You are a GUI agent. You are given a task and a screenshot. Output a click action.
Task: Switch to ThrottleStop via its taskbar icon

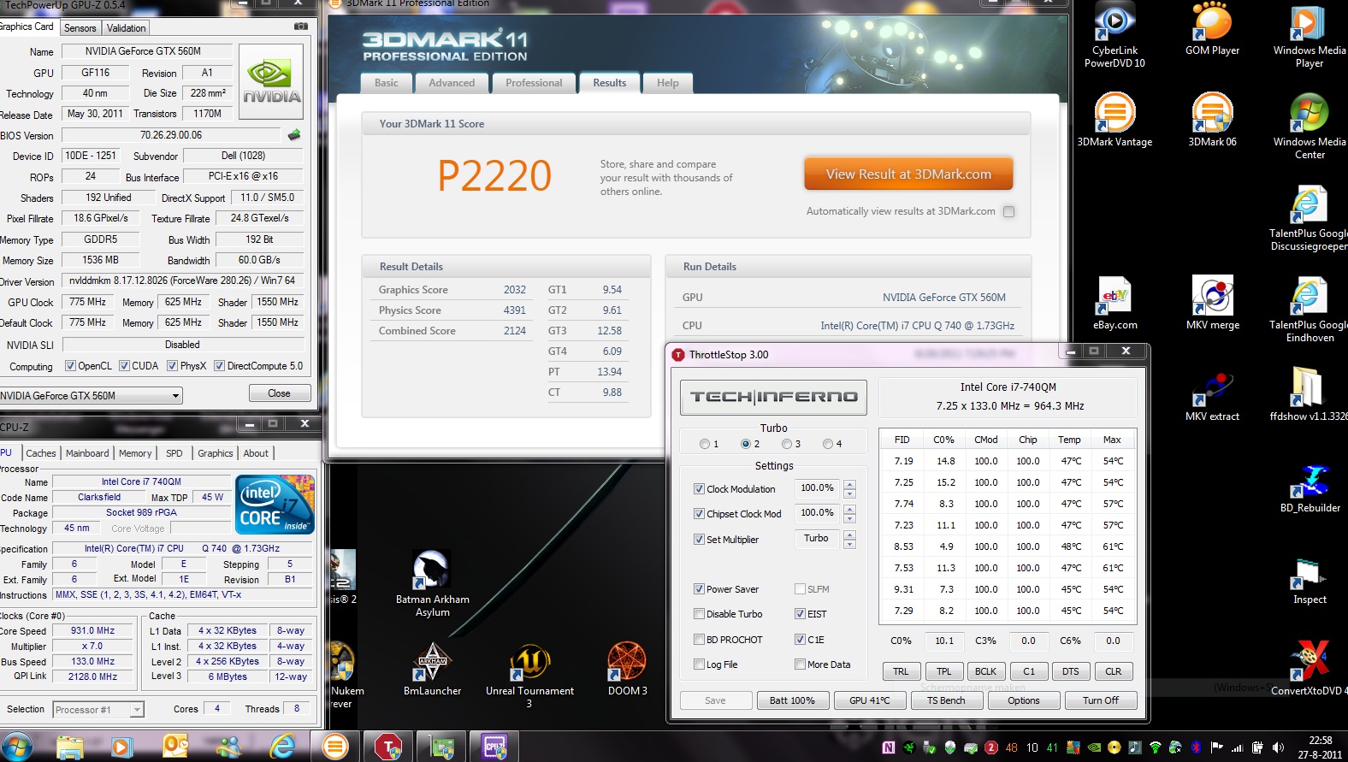coord(388,747)
